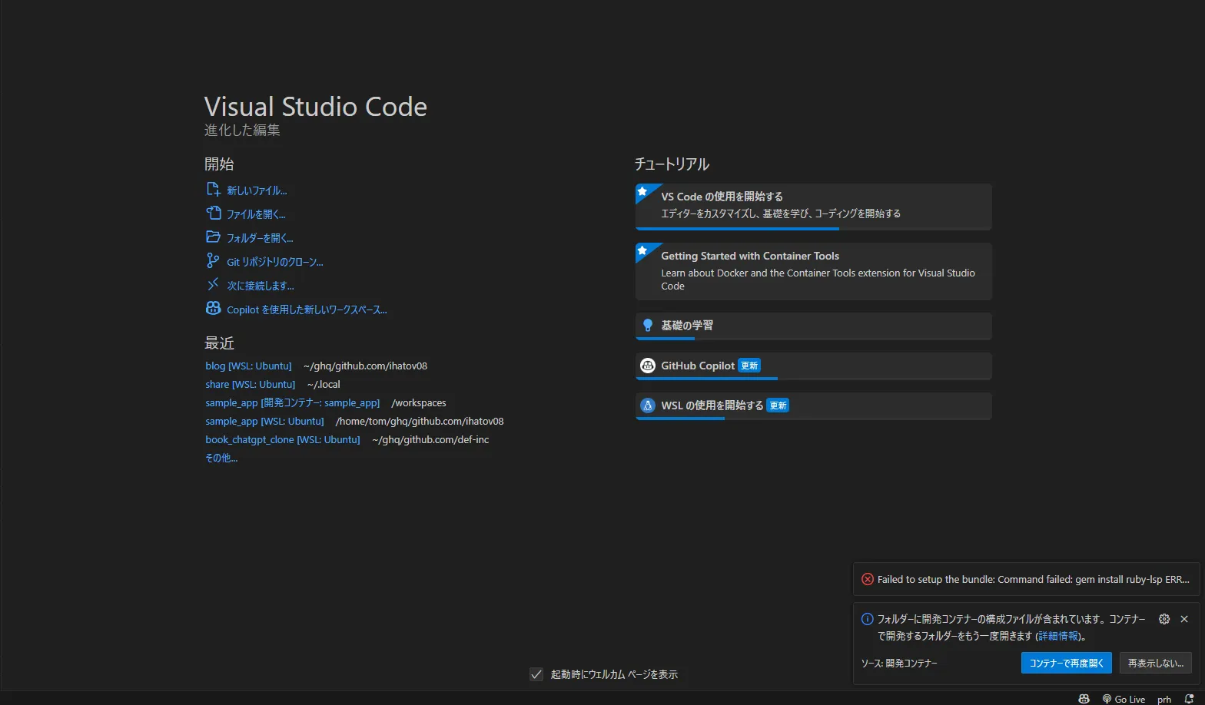Open the フォルダーを開く... link
This screenshot has width=1205, height=705.
click(260, 238)
